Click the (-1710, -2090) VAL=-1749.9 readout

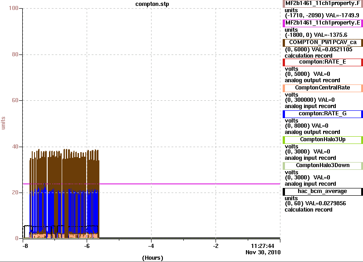tap(322, 15)
